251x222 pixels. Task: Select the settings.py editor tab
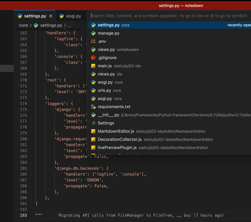coord(35,16)
